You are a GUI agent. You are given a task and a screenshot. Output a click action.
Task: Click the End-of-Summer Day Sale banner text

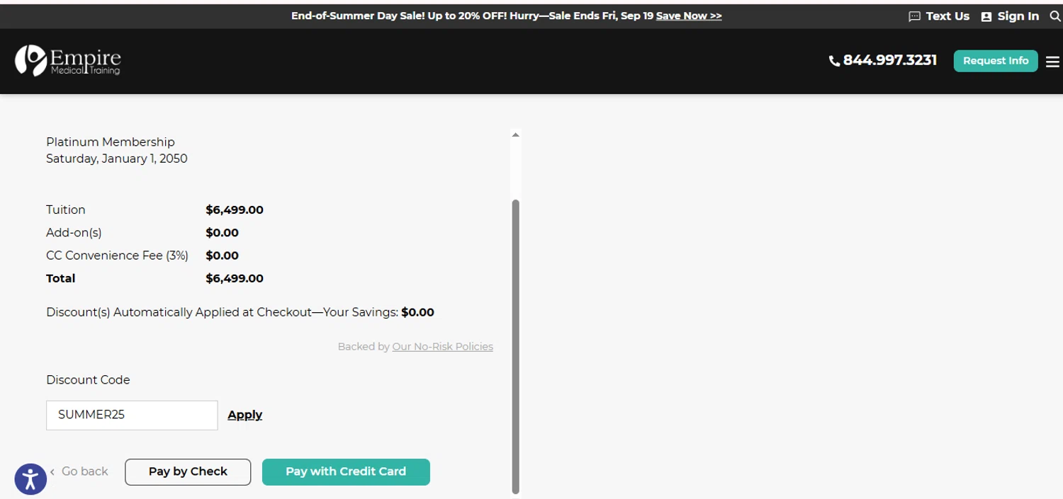pos(473,16)
